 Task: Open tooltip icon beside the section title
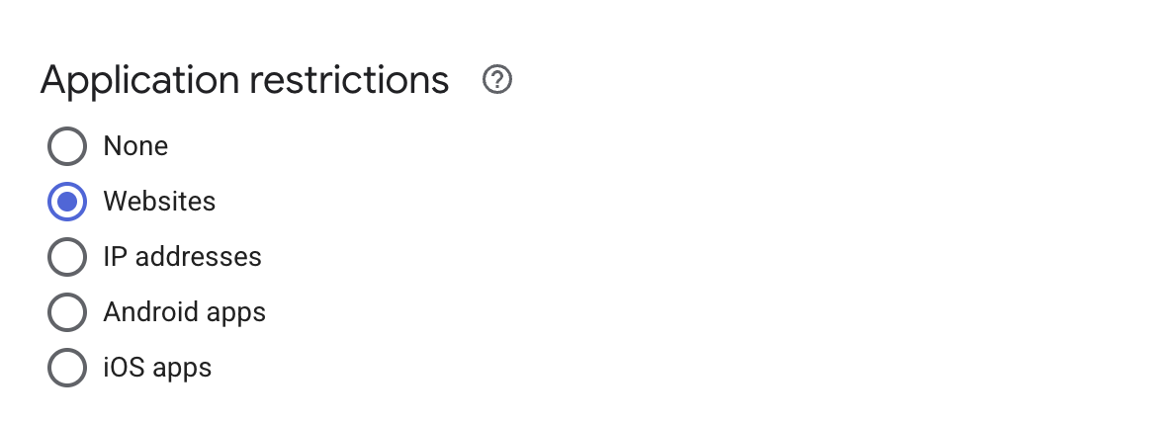[497, 80]
